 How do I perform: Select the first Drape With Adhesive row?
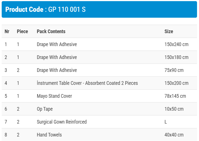coord(57,44)
